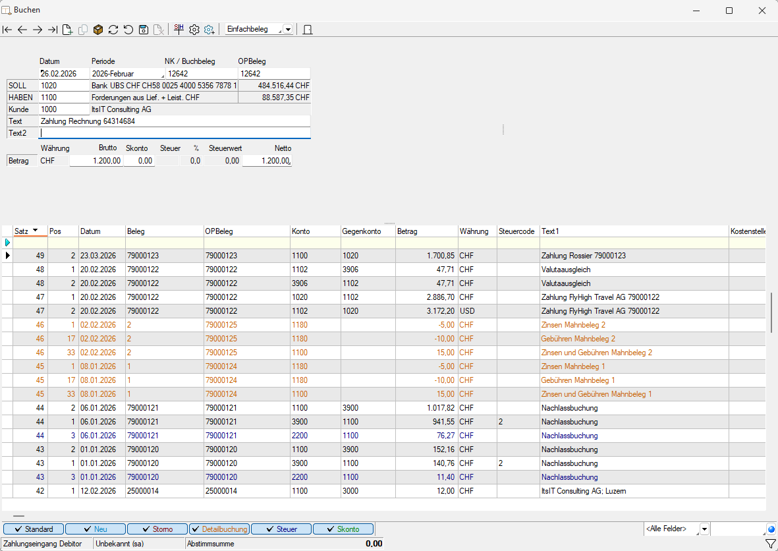
Task: Refresh the booking list
Action: pyautogui.click(x=113, y=30)
